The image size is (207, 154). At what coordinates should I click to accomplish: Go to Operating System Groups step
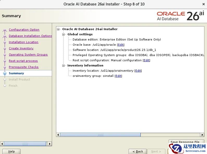pos(28,55)
